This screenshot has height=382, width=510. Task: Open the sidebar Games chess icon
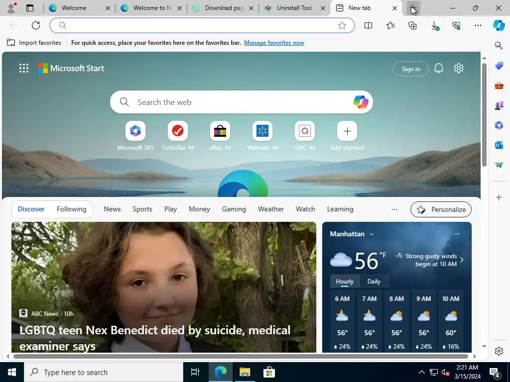499,105
